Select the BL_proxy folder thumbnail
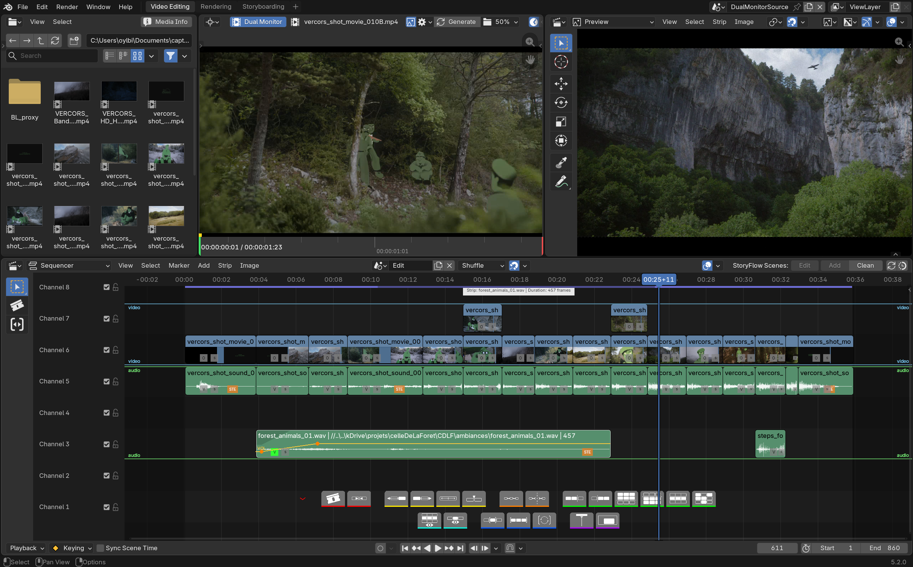The height and width of the screenshot is (567, 913). click(x=25, y=92)
